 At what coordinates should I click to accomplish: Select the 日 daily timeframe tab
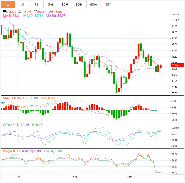coord(8,4)
